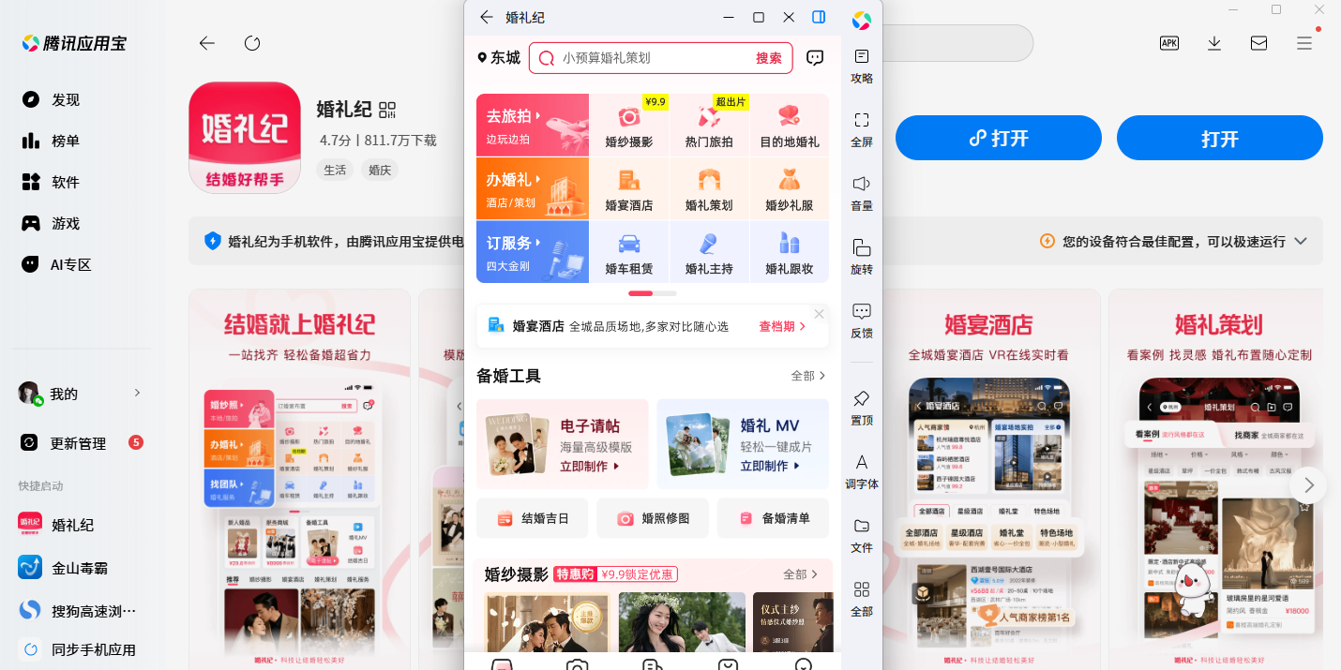The width and height of the screenshot is (1341, 670).
Task: Open 调字体 font size tool
Action: point(862,472)
